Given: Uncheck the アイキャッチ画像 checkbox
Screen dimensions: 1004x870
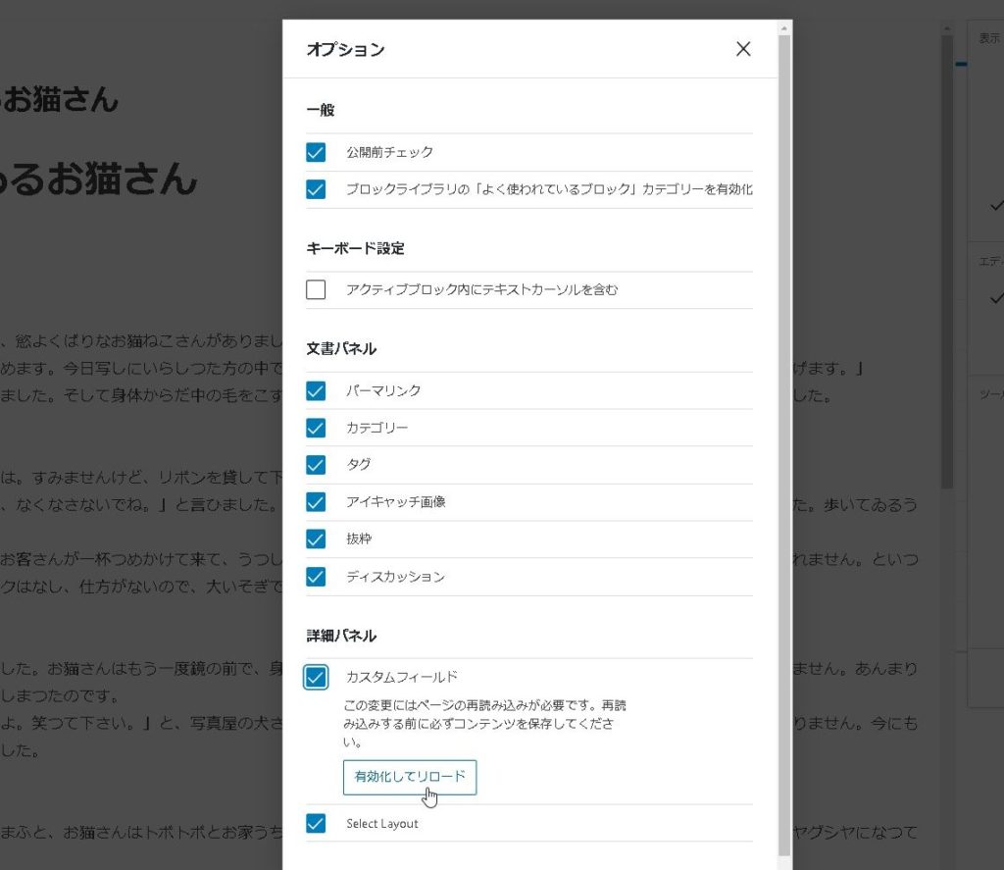Looking at the screenshot, I should 316,502.
